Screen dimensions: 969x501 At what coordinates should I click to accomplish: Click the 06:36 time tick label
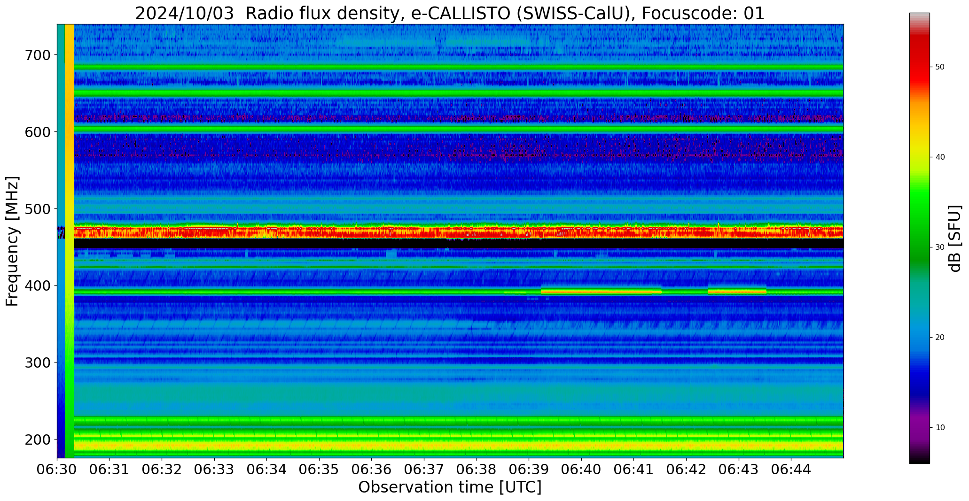(x=372, y=469)
